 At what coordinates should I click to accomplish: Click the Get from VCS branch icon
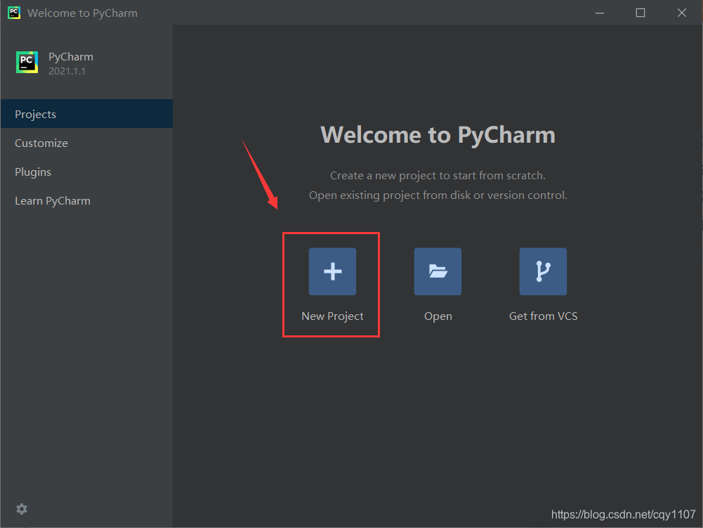coord(543,271)
